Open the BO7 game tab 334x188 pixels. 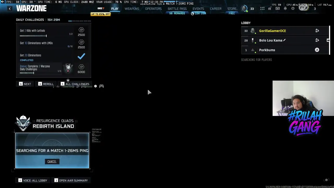pyautogui.click(x=101, y=8)
